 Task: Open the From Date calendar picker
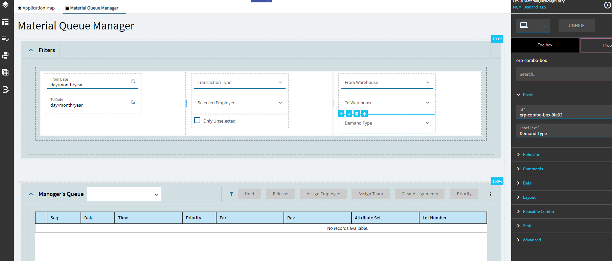(133, 82)
